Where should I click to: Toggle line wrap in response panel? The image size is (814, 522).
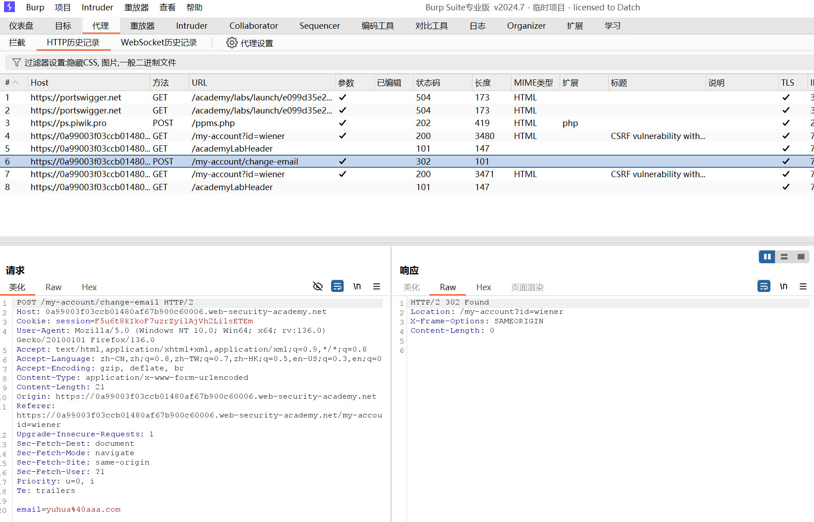(764, 286)
